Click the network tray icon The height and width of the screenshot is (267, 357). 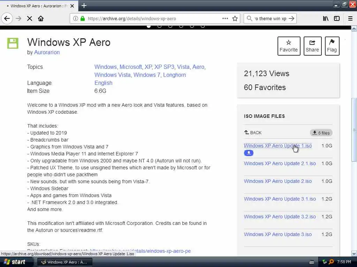[325, 262]
